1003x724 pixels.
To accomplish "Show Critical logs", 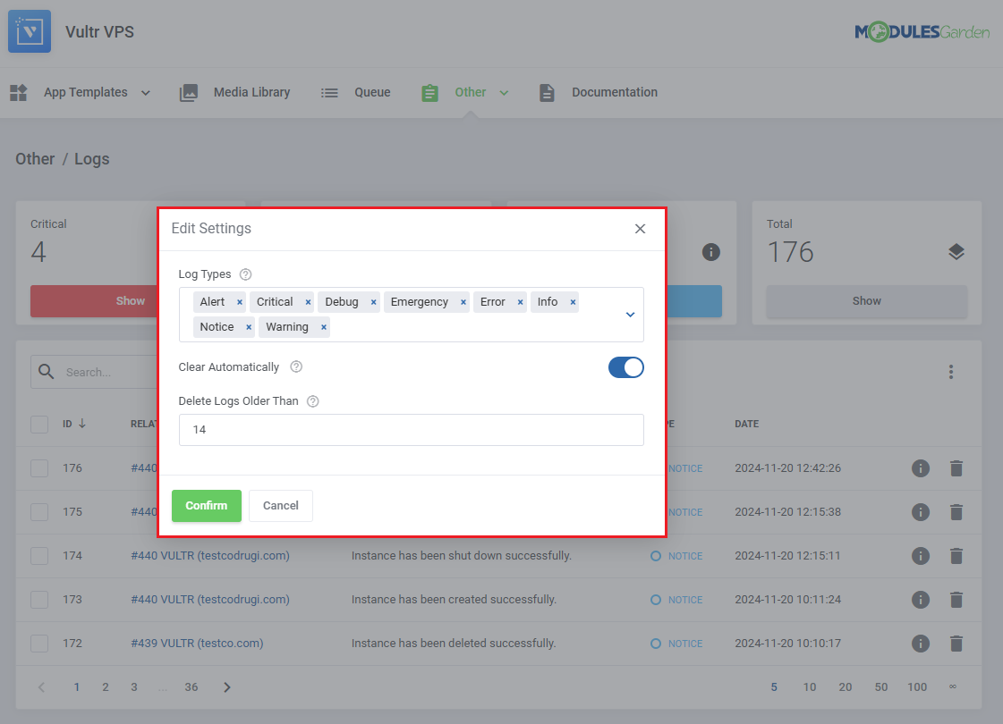I will click(x=95, y=301).
